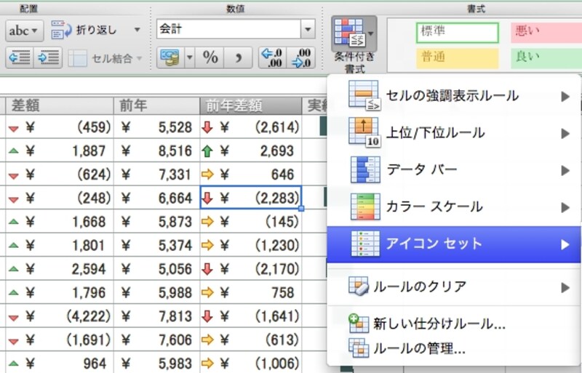Choose 新しい仕分けルール... menu entry
582x373 pixels.
pyautogui.click(x=453, y=324)
